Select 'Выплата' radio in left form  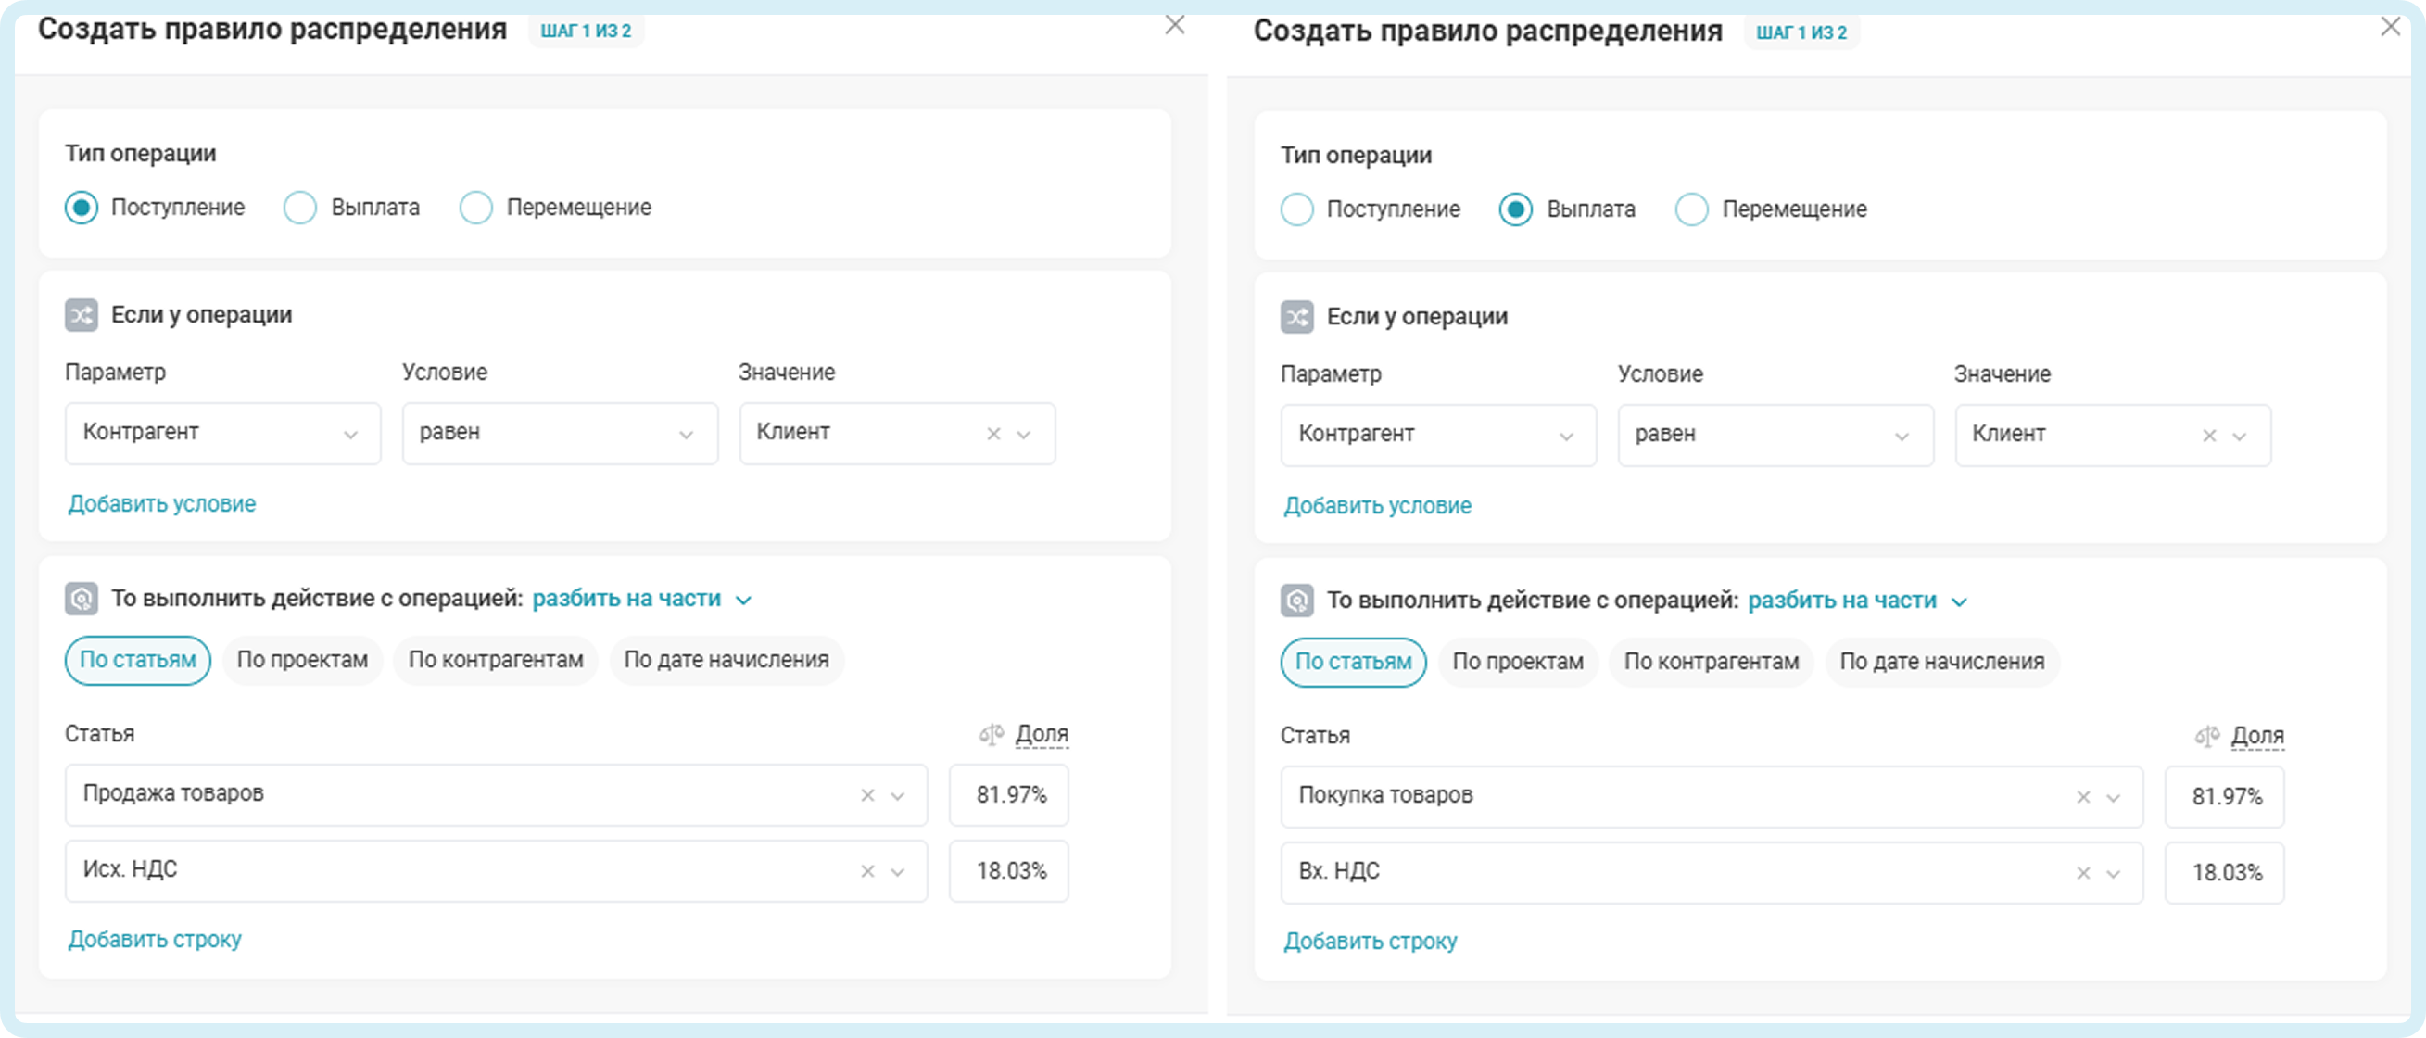pyautogui.click(x=300, y=208)
